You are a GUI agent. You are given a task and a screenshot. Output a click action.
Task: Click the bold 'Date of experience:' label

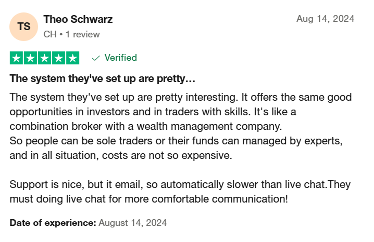(x=53, y=223)
